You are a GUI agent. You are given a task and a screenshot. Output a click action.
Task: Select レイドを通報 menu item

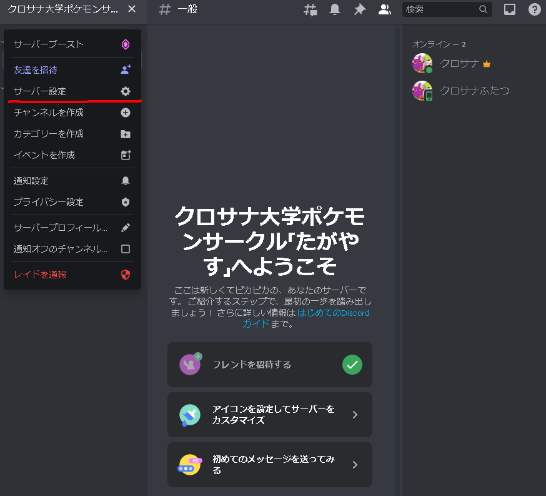[x=72, y=275]
